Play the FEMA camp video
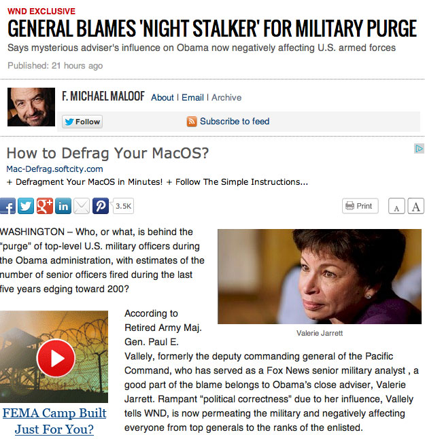Viewport: 425px width, 439px height. point(56,358)
